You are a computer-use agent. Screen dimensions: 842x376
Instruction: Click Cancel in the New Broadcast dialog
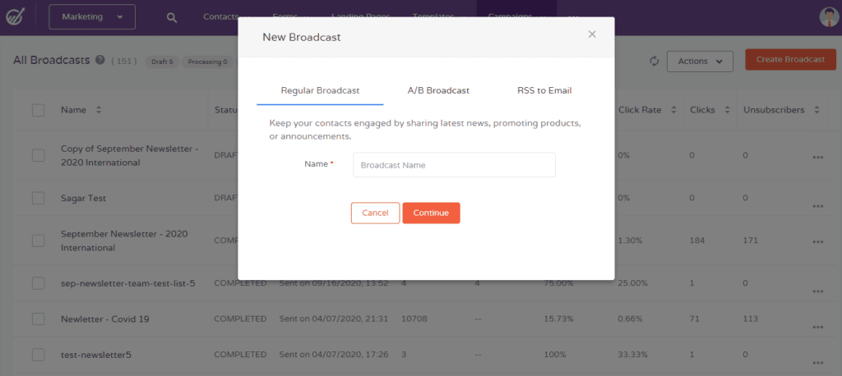coord(375,213)
